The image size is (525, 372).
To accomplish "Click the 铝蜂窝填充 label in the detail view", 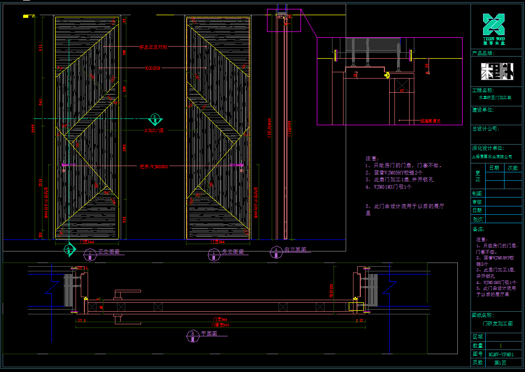I will pos(430,121).
